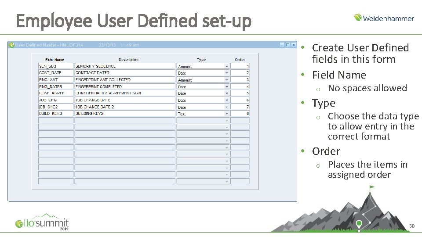Click the Order field showing 4

click(x=240, y=86)
